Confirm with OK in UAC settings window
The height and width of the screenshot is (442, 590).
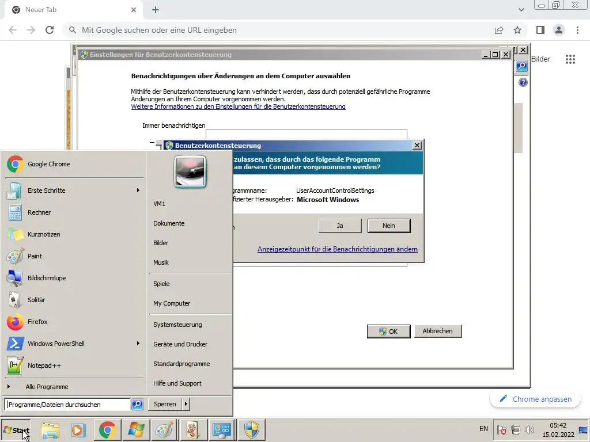point(389,331)
